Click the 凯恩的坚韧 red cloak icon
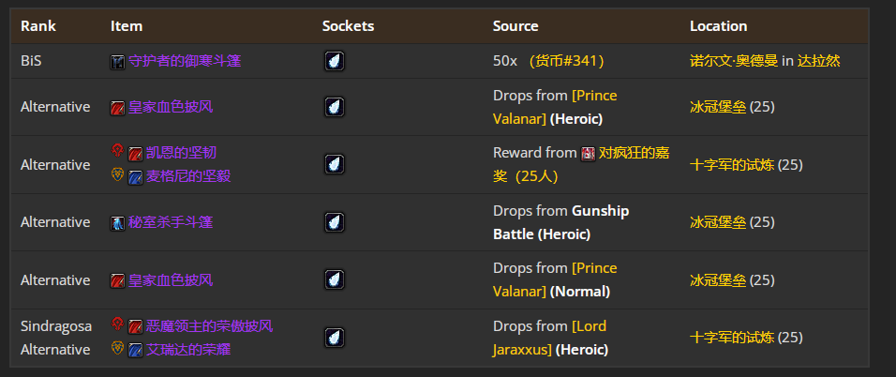Screen dimensions: 896x377 [x=135, y=154]
